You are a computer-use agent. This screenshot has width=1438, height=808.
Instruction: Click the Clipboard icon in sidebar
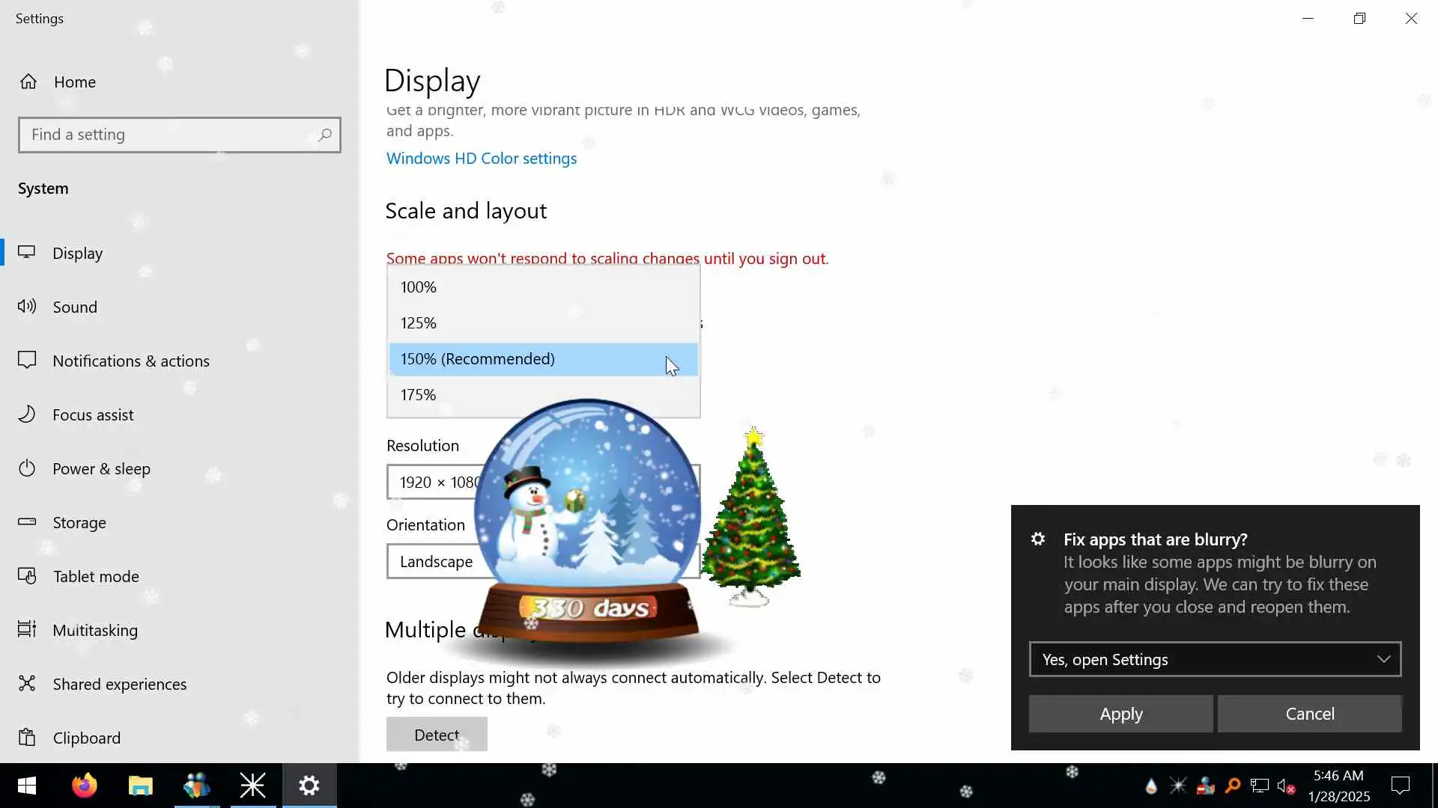pyautogui.click(x=27, y=738)
